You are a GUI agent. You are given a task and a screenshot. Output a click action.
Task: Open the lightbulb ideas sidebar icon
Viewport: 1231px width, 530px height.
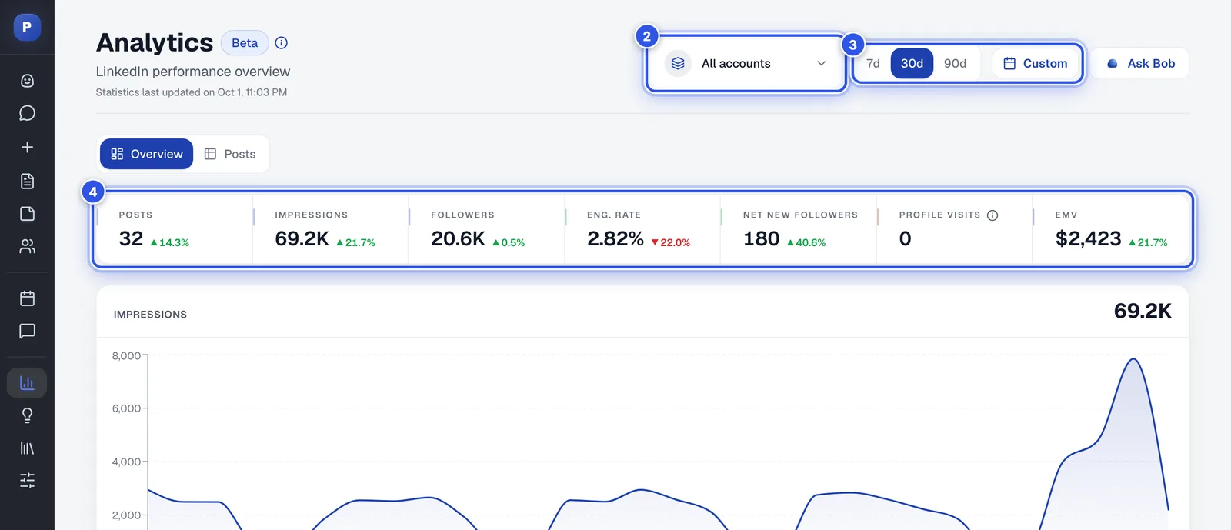(x=27, y=415)
